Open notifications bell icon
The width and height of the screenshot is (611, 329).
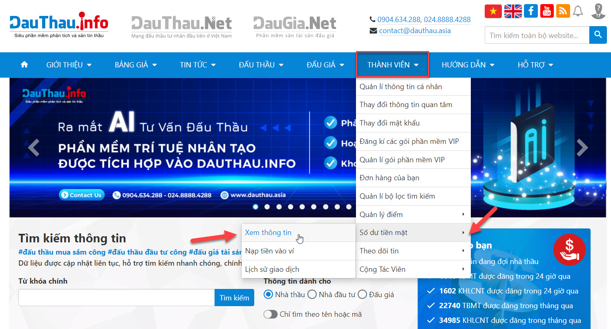[x=578, y=11]
